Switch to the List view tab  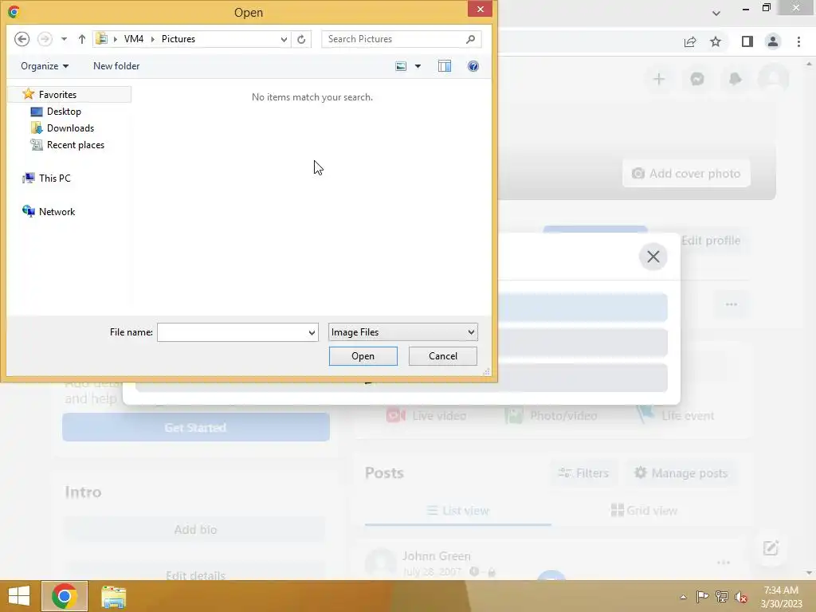tap(458, 511)
